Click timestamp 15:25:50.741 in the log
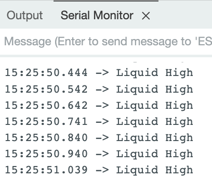212x190 pixels. (x=46, y=121)
